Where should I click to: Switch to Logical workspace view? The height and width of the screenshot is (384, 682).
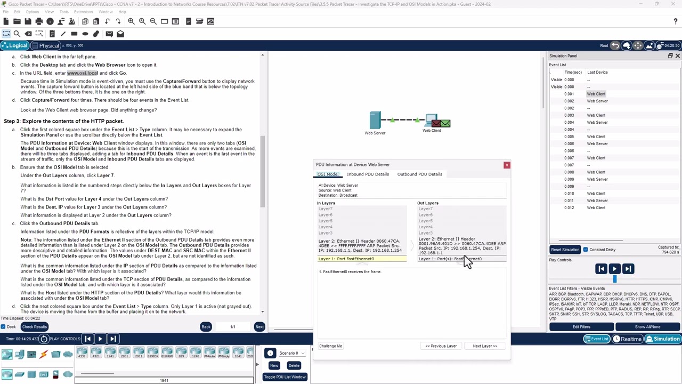(x=14, y=45)
